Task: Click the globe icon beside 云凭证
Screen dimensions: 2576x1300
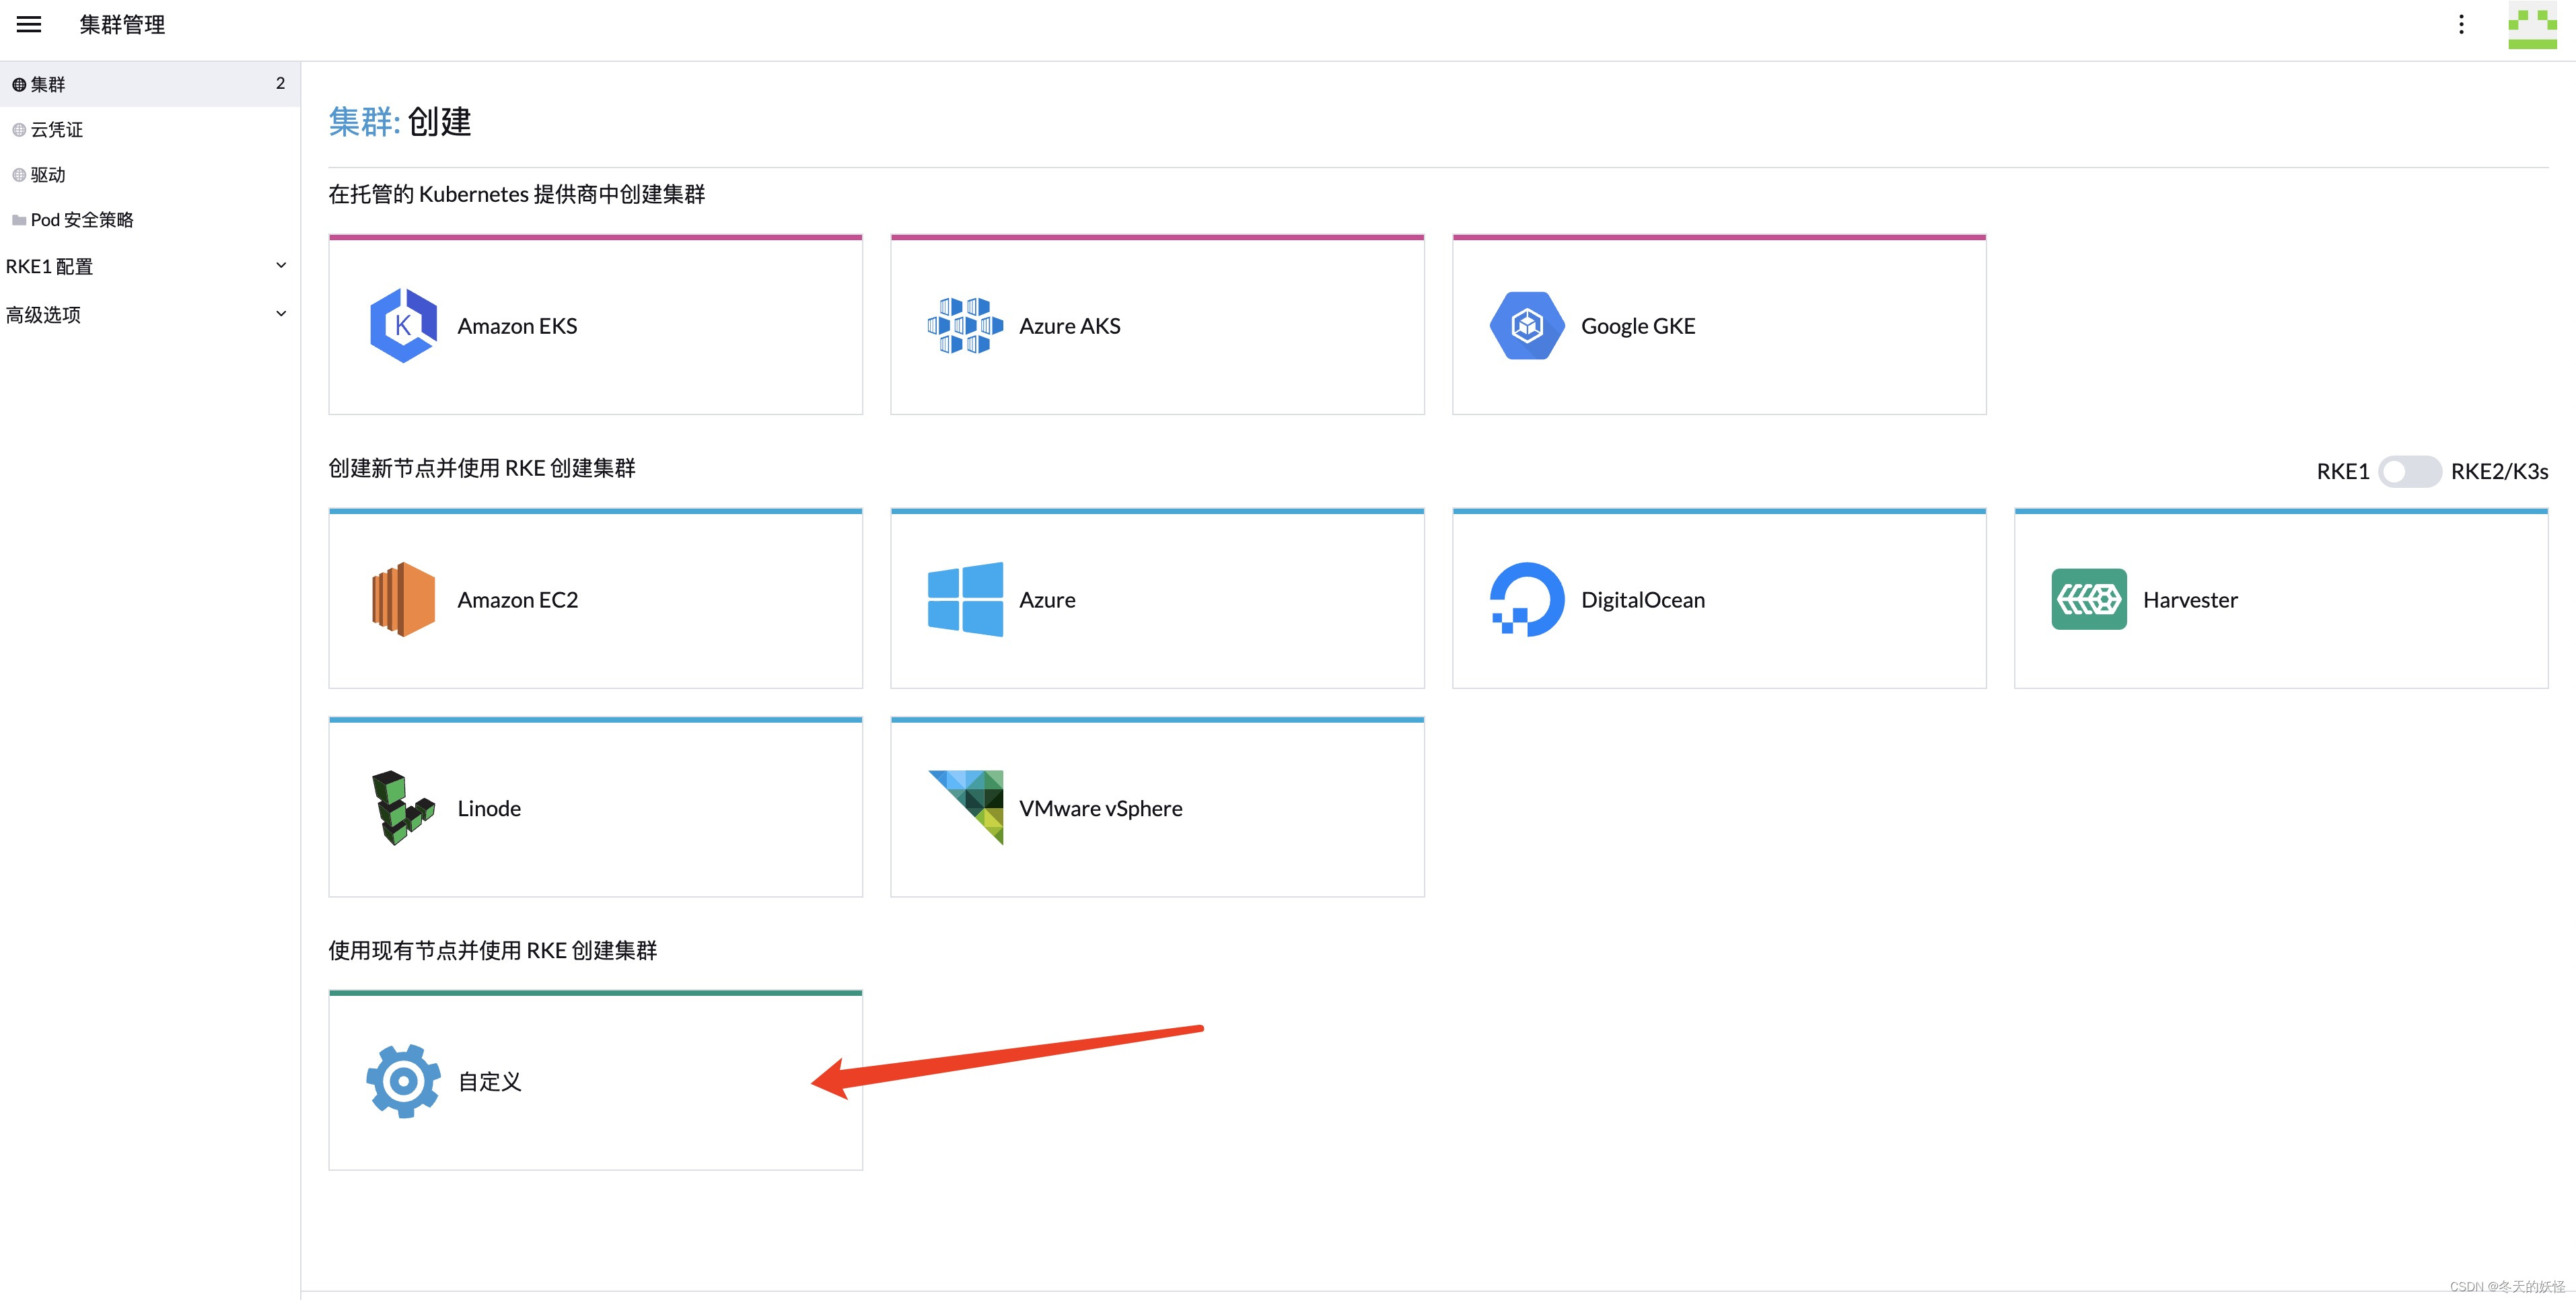Action: 19,130
